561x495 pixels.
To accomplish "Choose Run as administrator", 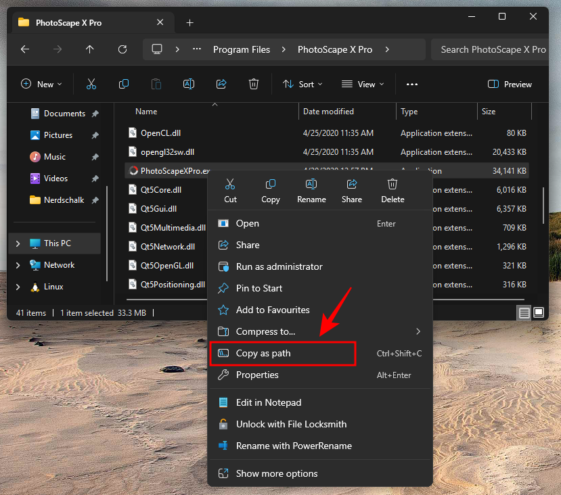I will 320,266.
